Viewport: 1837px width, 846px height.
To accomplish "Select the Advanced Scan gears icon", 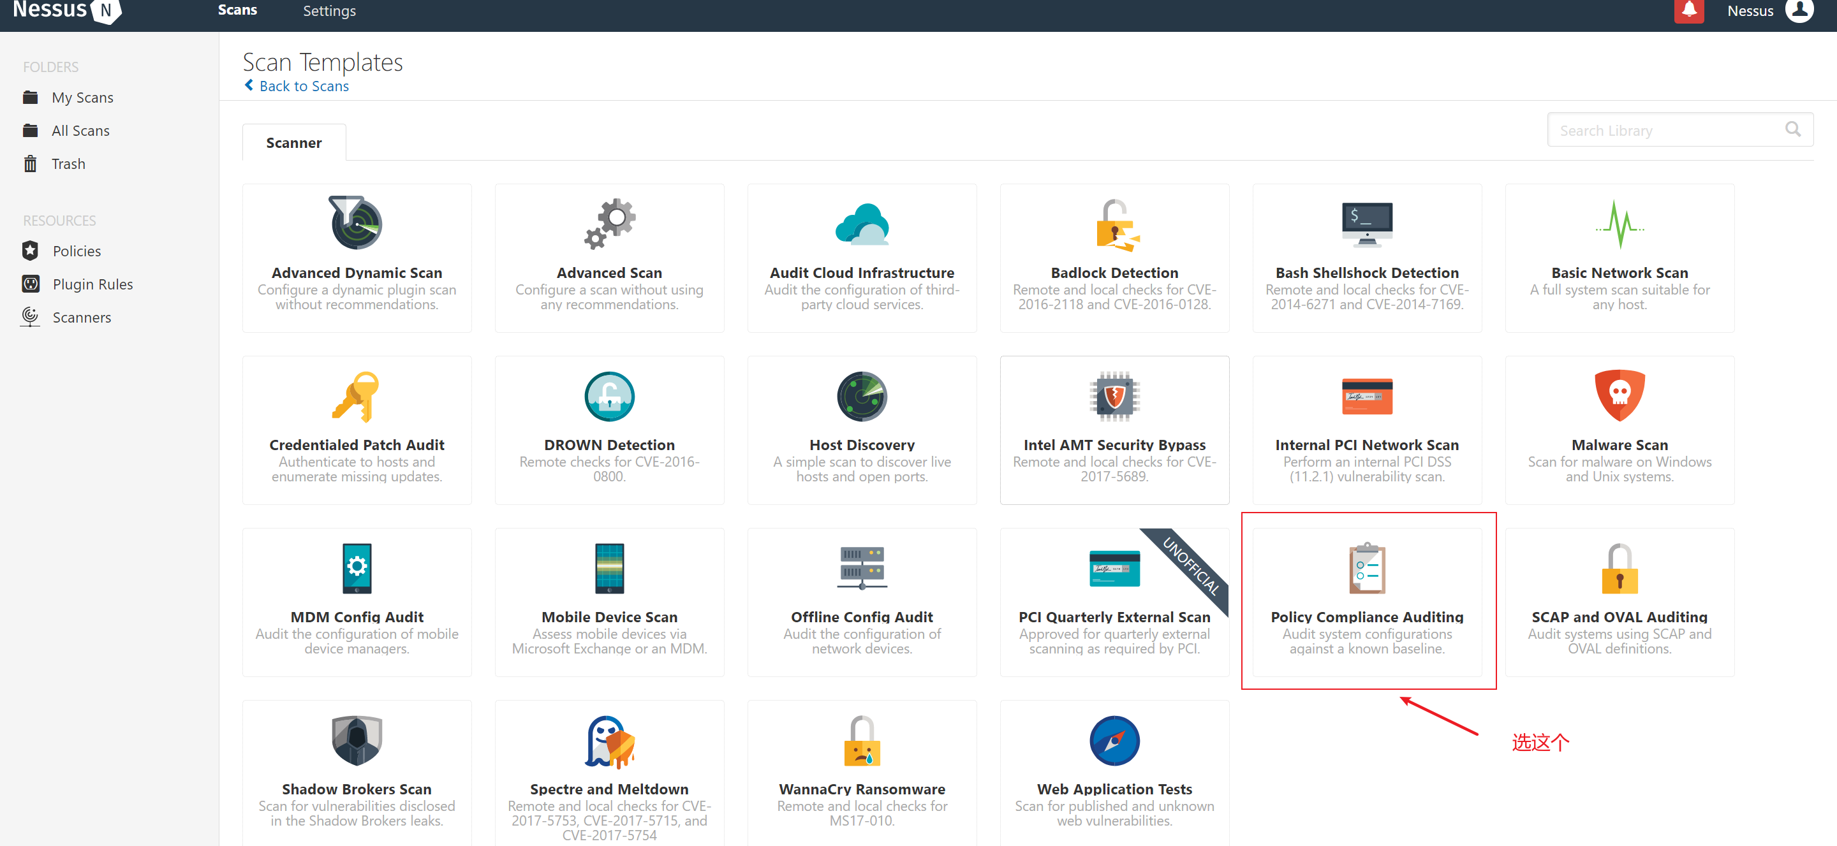I will pyautogui.click(x=610, y=224).
